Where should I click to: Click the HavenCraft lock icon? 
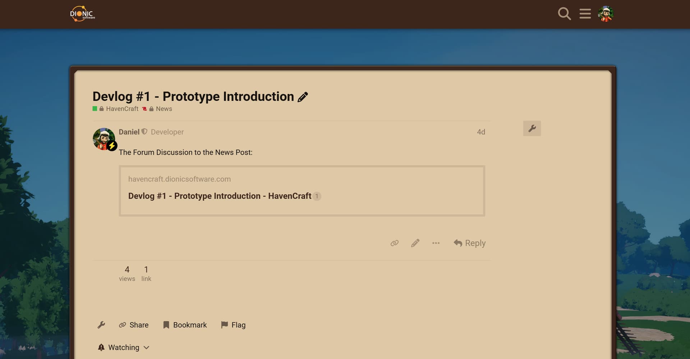(102, 109)
